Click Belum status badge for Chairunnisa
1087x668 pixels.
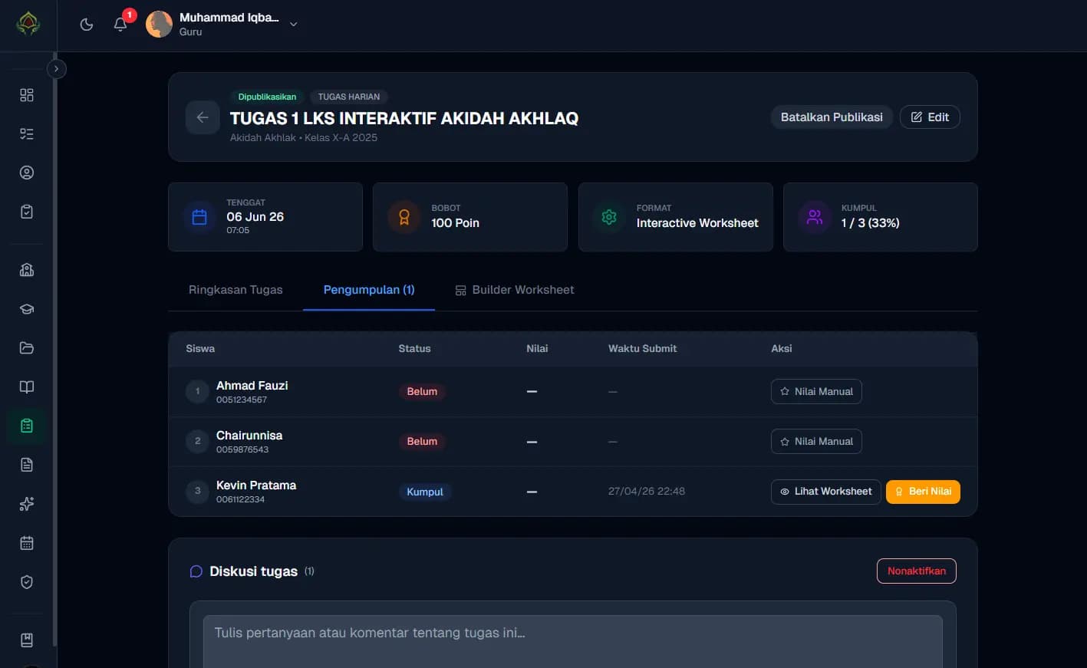422,441
